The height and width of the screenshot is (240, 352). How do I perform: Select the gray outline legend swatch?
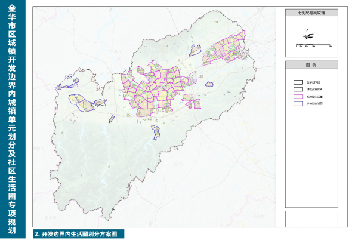click(298, 89)
